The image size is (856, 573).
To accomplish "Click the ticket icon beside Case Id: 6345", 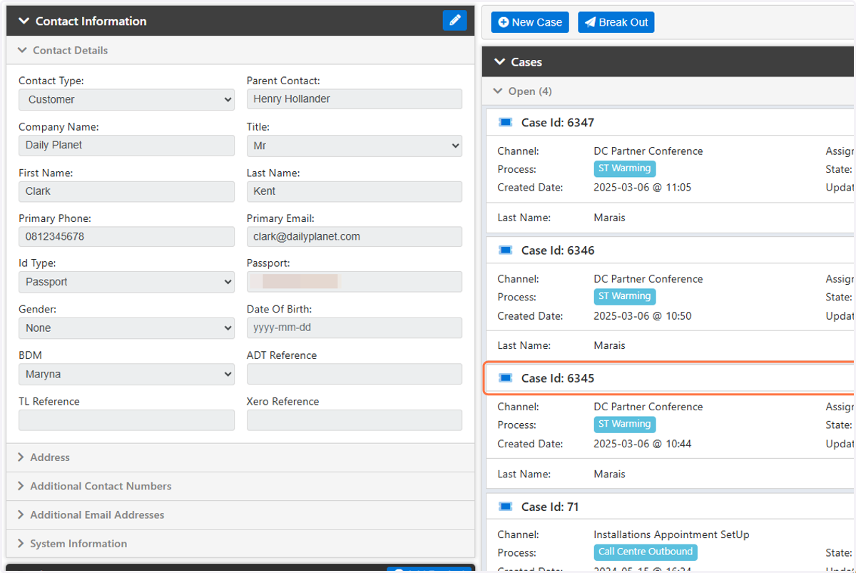I will click(x=506, y=378).
